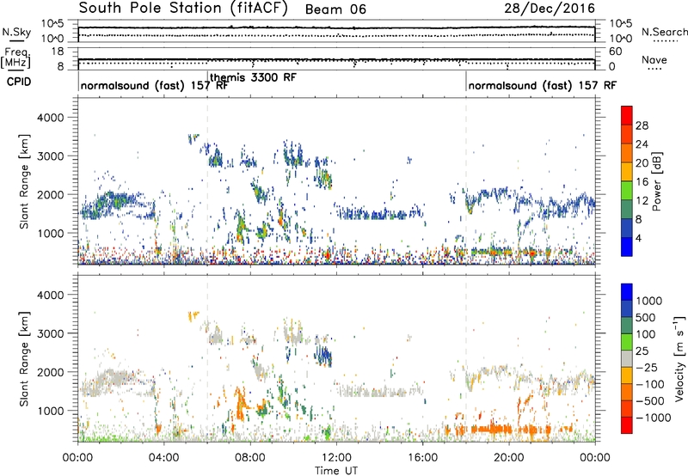The width and height of the screenshot is (688, 476).
Task: Click the '12:00' time tick label
Action: [336, 458]
